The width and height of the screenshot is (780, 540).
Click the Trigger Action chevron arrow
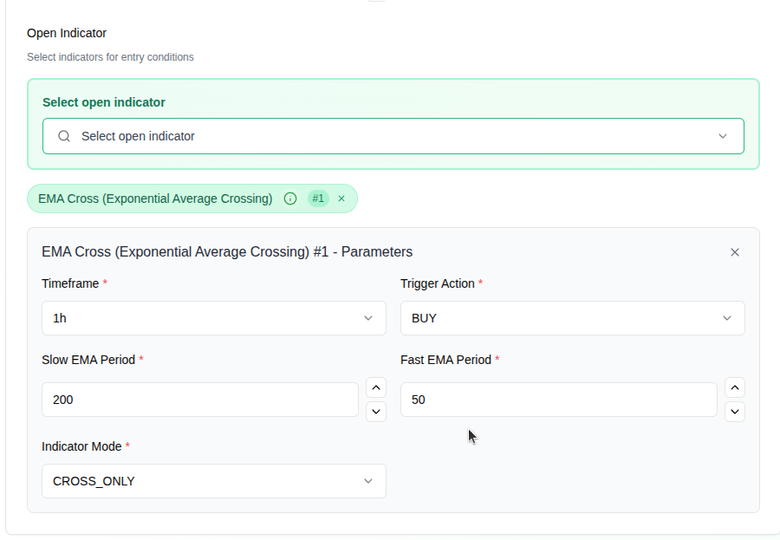(727, 318)
